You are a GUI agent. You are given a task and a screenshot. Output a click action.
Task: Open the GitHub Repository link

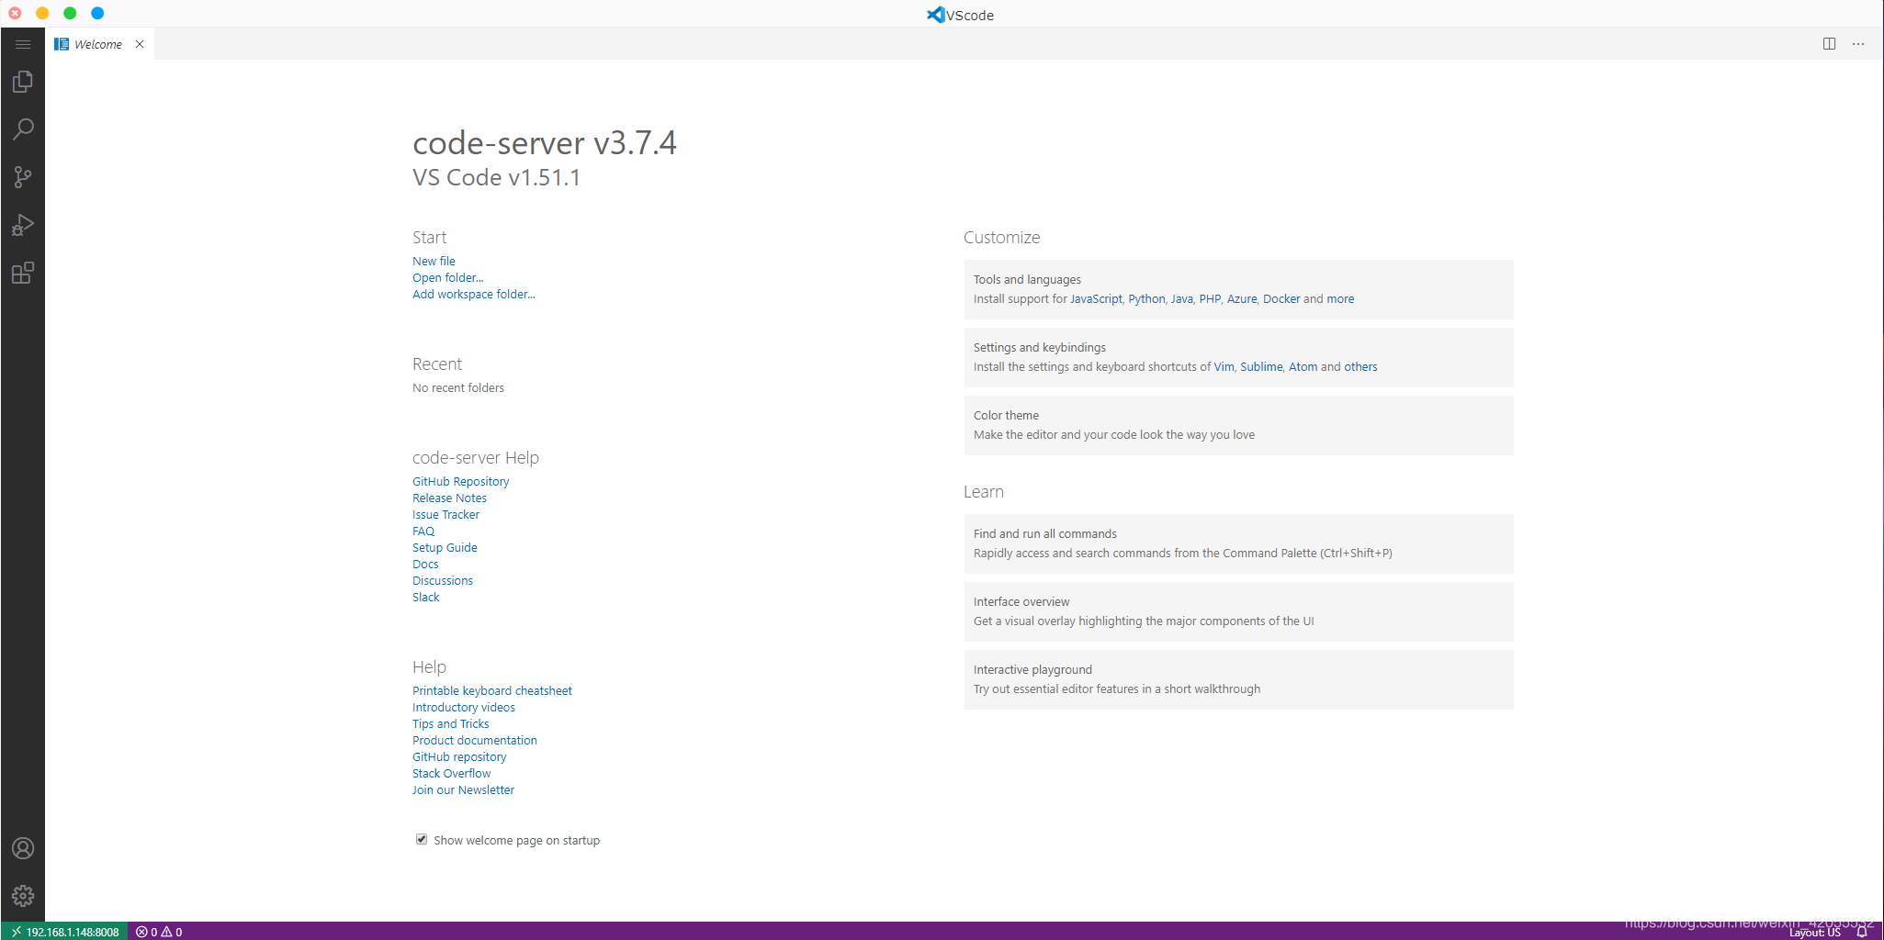point(460,482)
